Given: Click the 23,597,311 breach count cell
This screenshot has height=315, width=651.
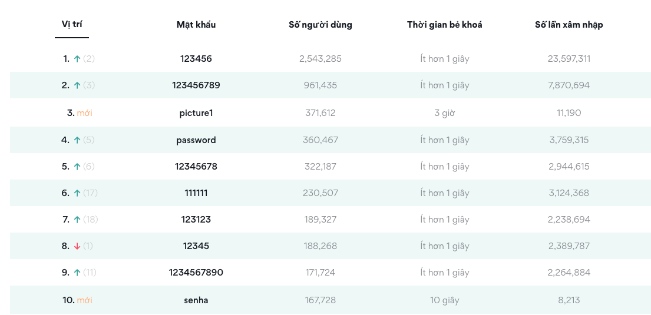Looking at the screenshot, I should (x=569, y=59).
